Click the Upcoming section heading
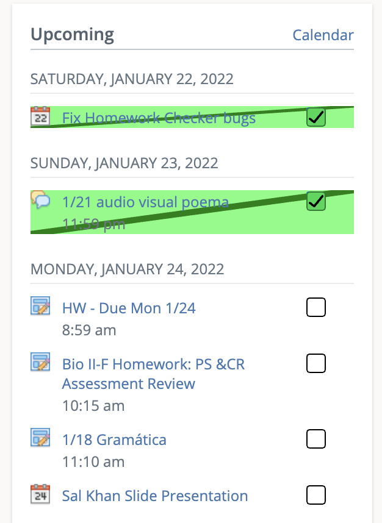382x523 pixels. coord(72,34)
